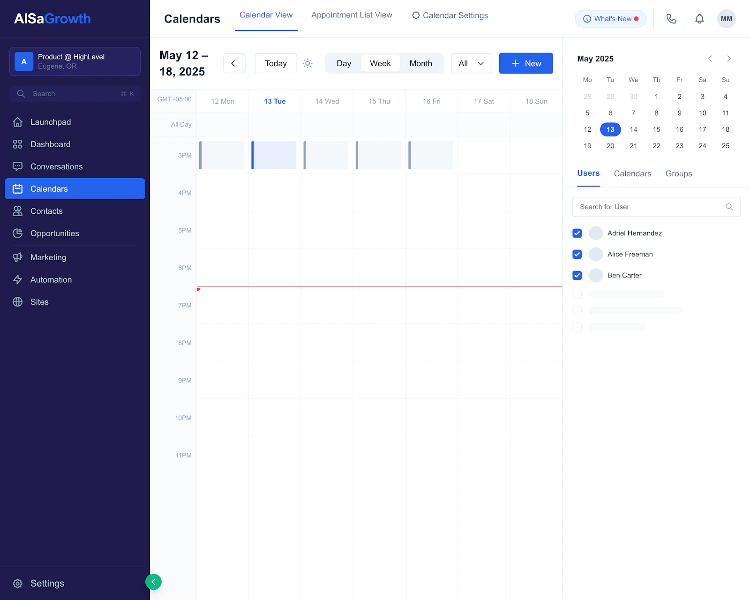Viewport: 750px width, 600px height.
Task: Switch to Calendar View tab
Action: (x=266, y=15)
